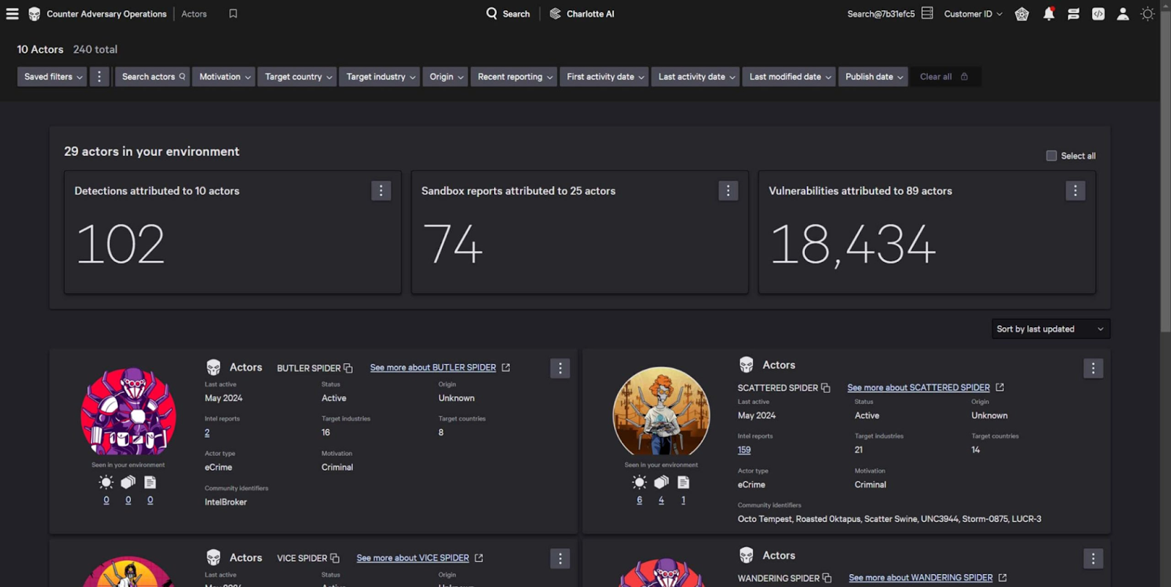Click SCATTERED SPIDER sandbox count 4
Screen dimensions: 1171x587
(661, 500)
